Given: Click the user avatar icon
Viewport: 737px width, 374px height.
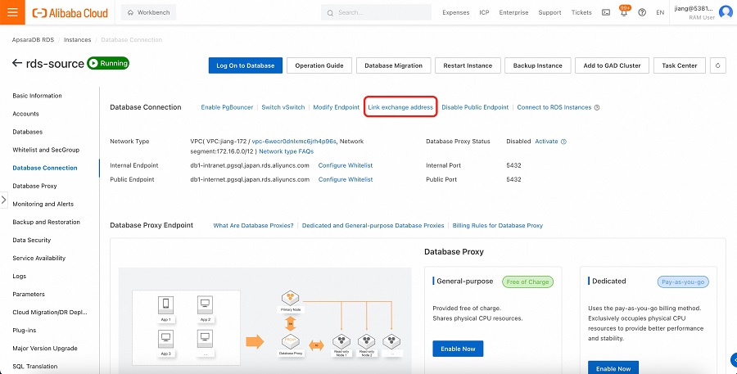Looking at the screenshot, I should coord(725,12).
